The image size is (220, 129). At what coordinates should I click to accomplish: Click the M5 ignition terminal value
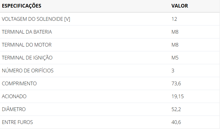pos(175,58)
